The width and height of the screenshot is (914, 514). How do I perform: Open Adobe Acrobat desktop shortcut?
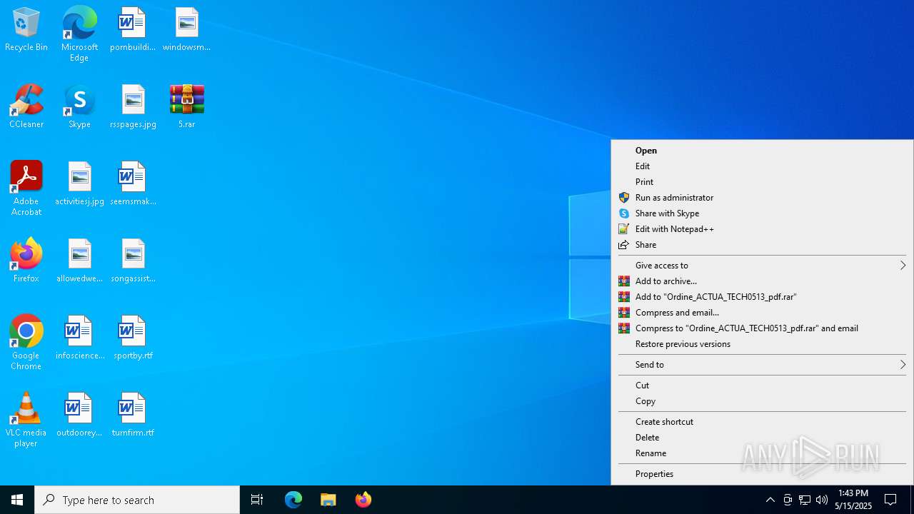[x=26, y=188]
